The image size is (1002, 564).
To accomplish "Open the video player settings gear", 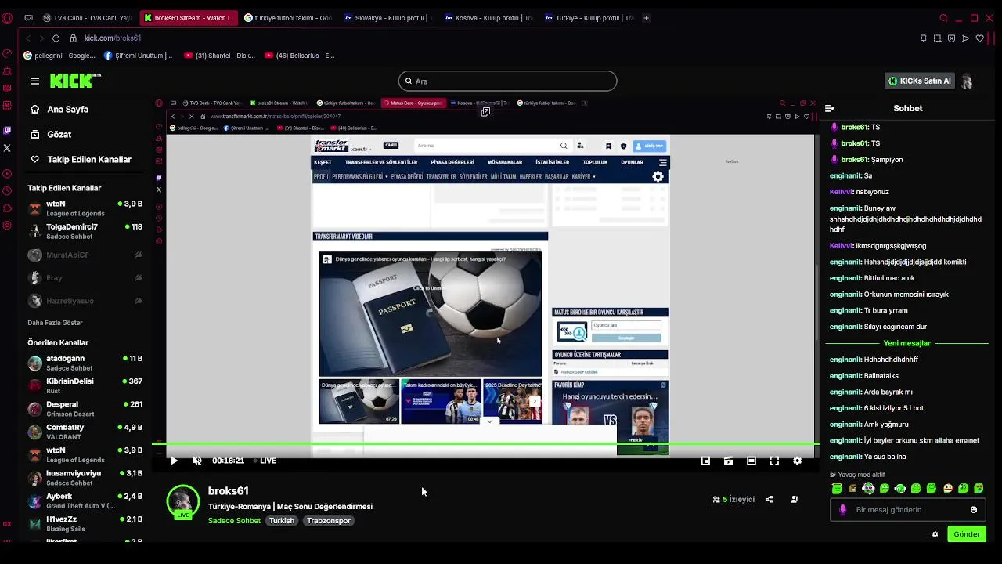I will (x=797, y=461).
